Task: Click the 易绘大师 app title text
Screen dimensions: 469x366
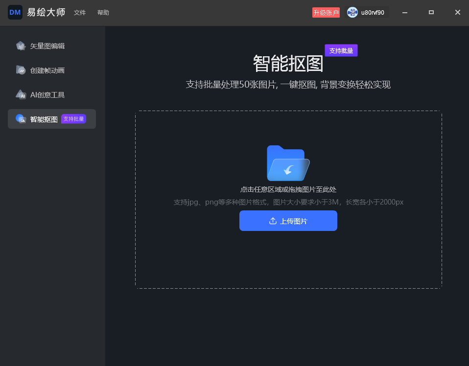Action: (46, 12)
